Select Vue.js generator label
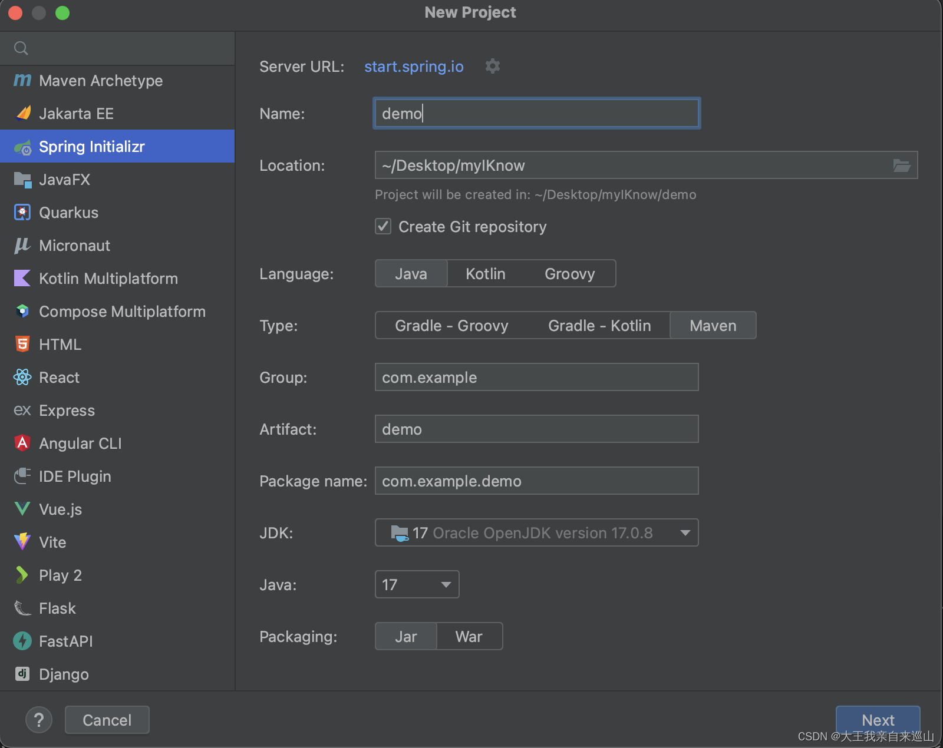This screenshot has width=943, height=748. 60,509
